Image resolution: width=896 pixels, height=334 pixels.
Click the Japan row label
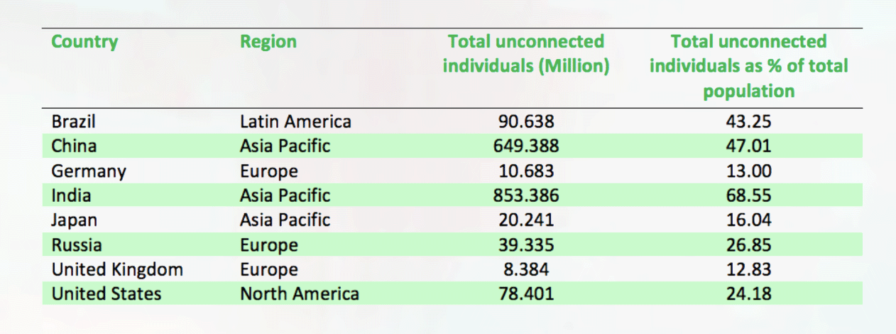point(74,220)
